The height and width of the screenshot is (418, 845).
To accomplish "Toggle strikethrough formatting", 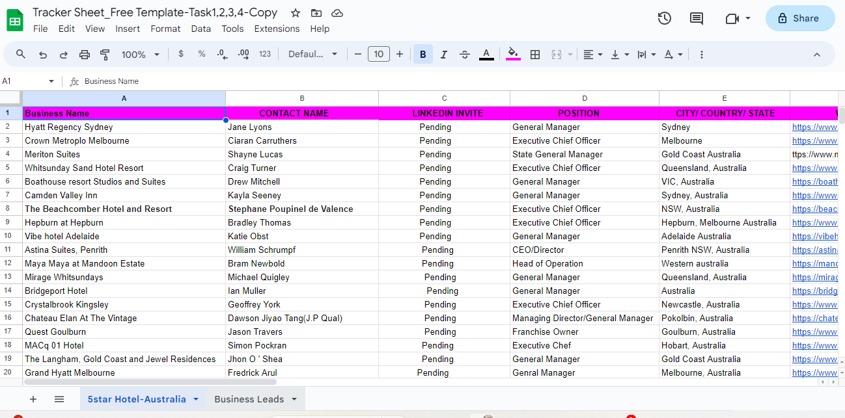I will pos(465,55).
